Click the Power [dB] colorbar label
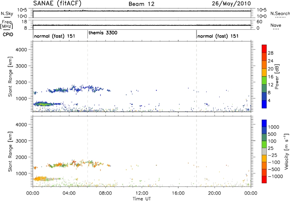Image resolution: width=290 pixels, height=201 pixels. tap(277, 77)
